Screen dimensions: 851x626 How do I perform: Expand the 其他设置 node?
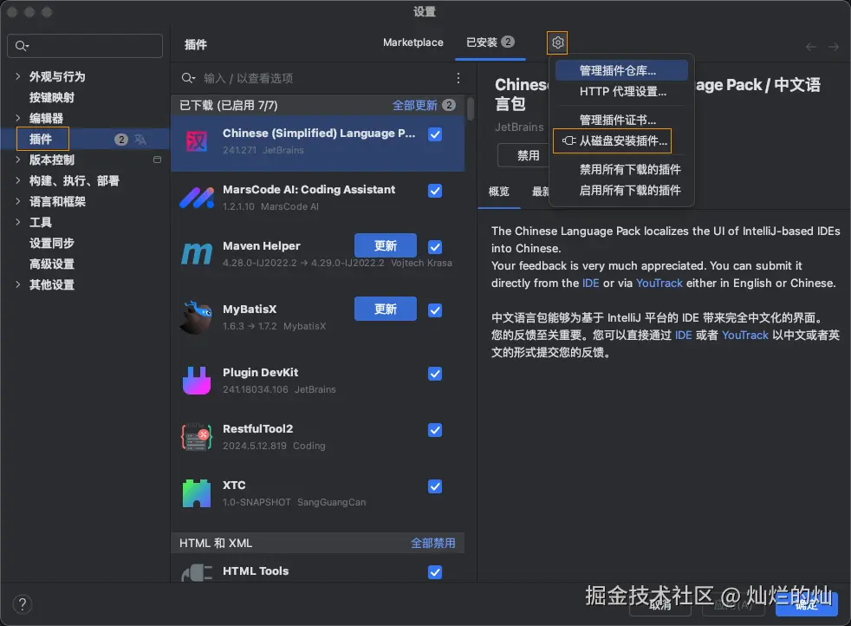point(18,284)
